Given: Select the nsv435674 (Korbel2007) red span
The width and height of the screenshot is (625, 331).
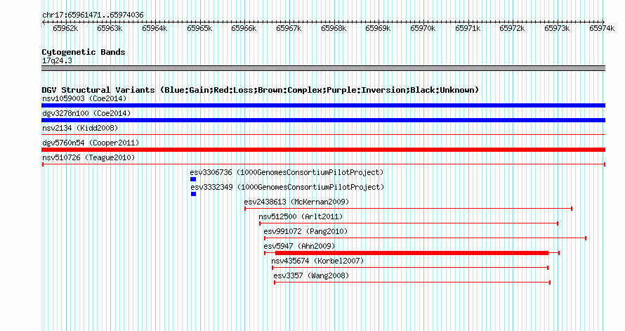Looking at the screenshot, I should [410, 268].
